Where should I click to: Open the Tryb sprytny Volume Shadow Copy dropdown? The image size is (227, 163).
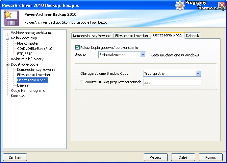coord(198,73)
